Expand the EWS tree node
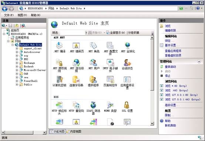The image size is (205, 141). [x=17, y=59]
